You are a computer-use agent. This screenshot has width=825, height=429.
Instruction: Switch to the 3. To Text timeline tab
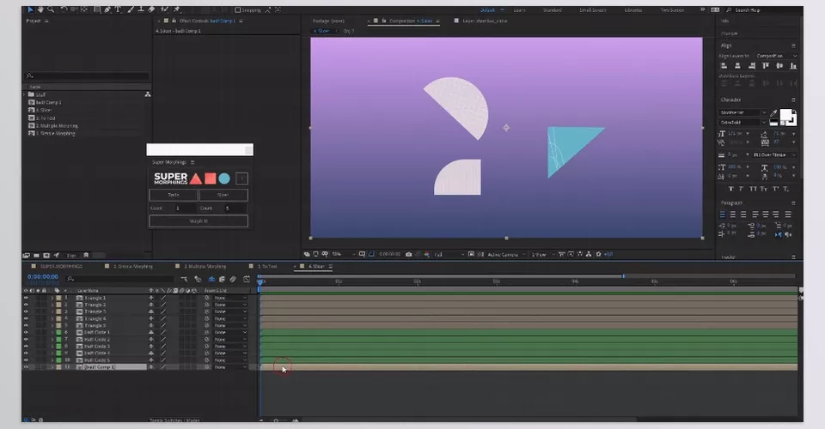(267, 266)
